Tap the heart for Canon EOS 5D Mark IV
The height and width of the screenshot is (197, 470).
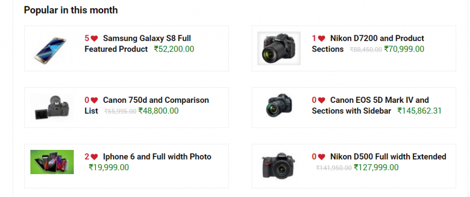coord(321,100)
